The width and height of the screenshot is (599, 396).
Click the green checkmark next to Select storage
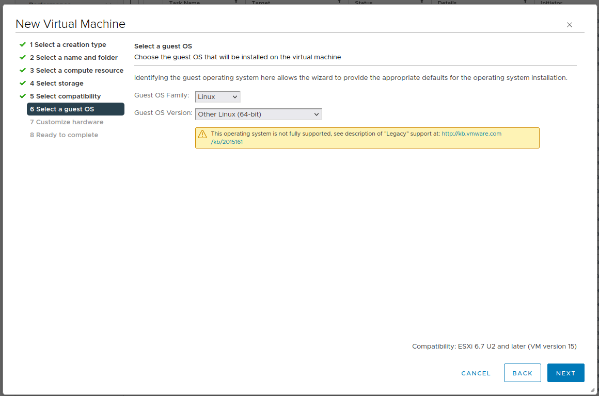[x=23, y=84]
